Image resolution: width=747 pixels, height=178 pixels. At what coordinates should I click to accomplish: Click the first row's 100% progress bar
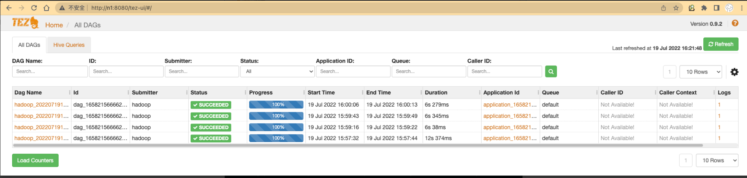coord(276,105)
